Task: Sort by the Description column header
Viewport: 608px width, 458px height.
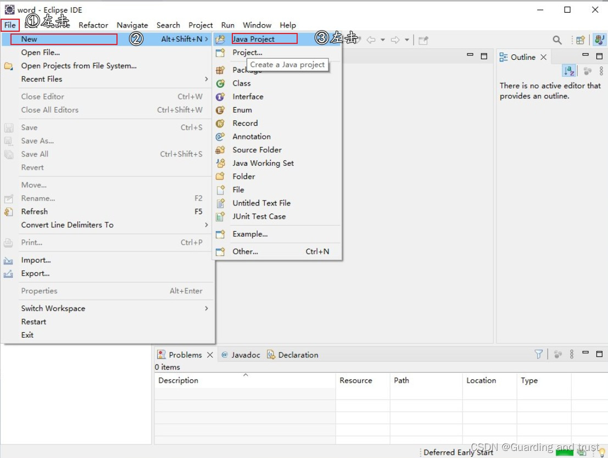Action: [245, 381]
